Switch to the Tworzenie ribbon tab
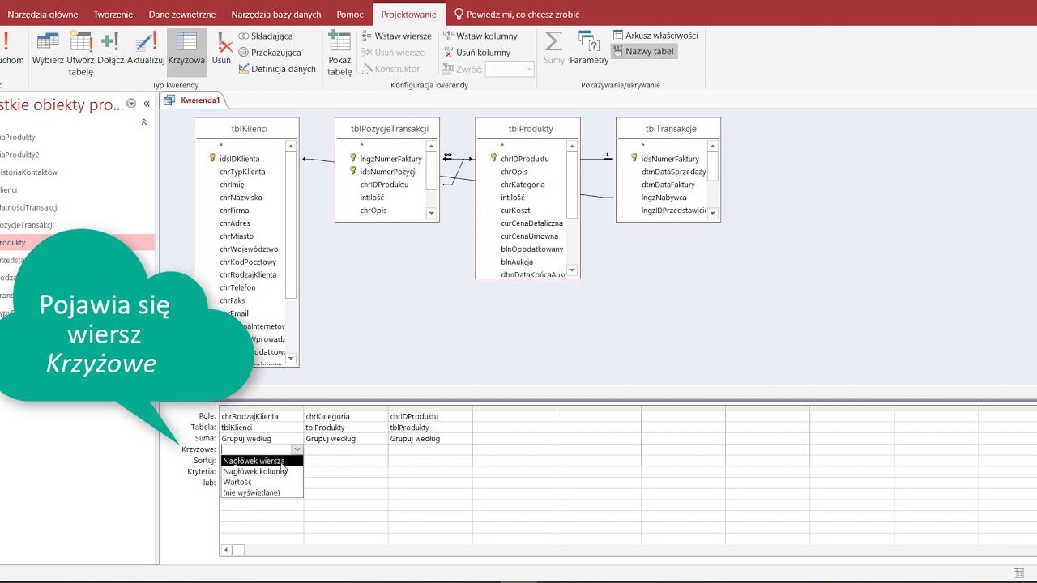The width and height of the screenshot is (1037, 583). pyautogui.click(x=113, y=15)
